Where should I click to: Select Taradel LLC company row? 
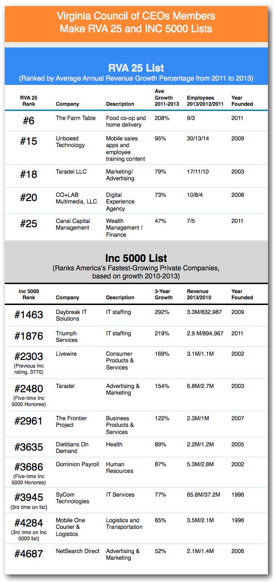[136, 175]
